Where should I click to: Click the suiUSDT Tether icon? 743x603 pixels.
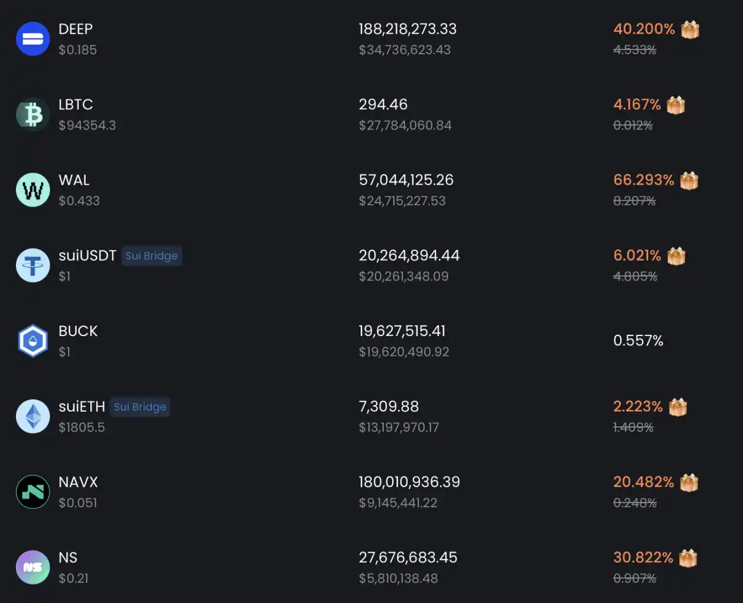[33, 266]
